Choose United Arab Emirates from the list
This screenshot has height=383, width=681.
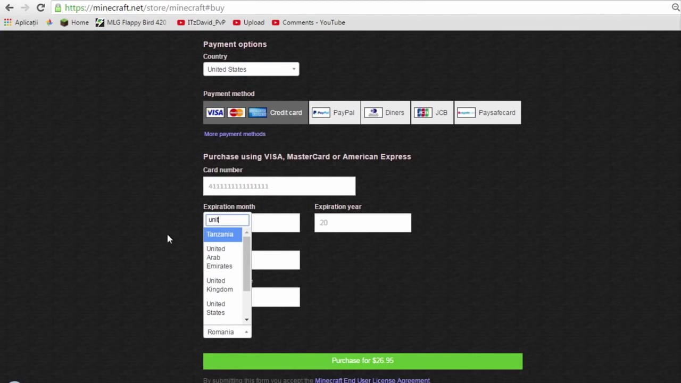(x=223, y=257)
